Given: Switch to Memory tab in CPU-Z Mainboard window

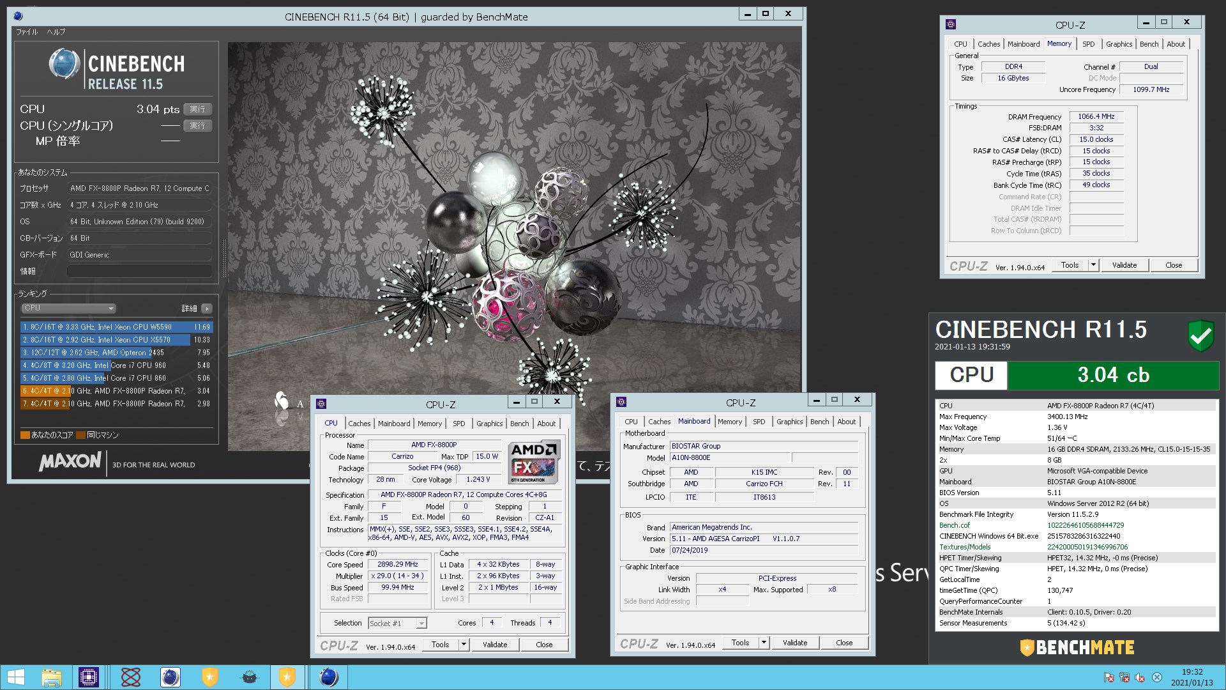Looking at the screenshot, I should [730, 422].
